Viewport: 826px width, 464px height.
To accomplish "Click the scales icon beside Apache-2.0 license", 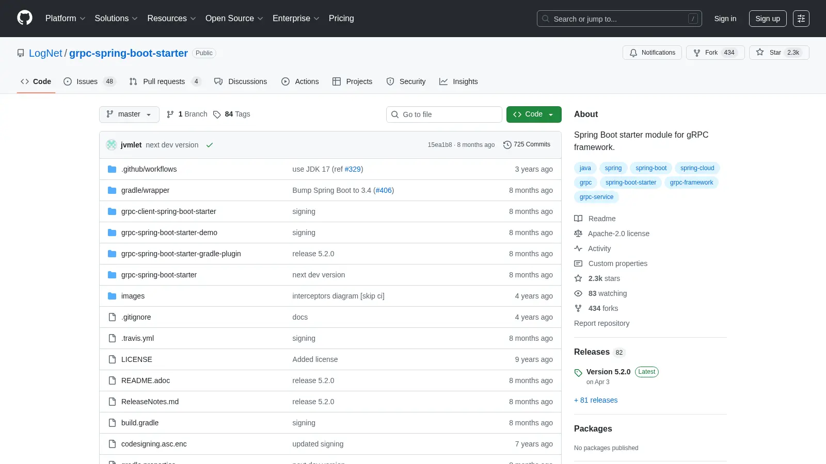I will (x=578, y=234).
